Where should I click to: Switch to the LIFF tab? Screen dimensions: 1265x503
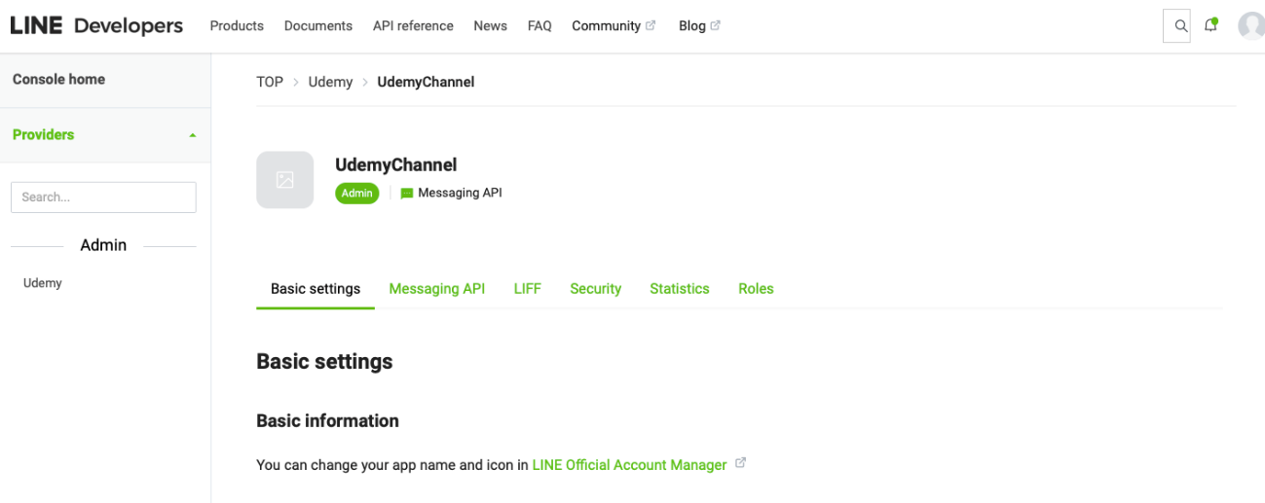pos(527,289)
